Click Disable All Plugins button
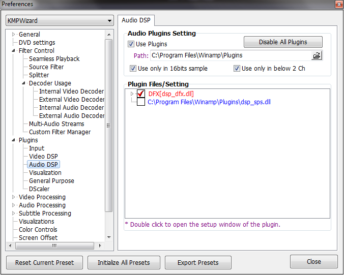Viewport: 344px width, 275px height. [283, 42]
